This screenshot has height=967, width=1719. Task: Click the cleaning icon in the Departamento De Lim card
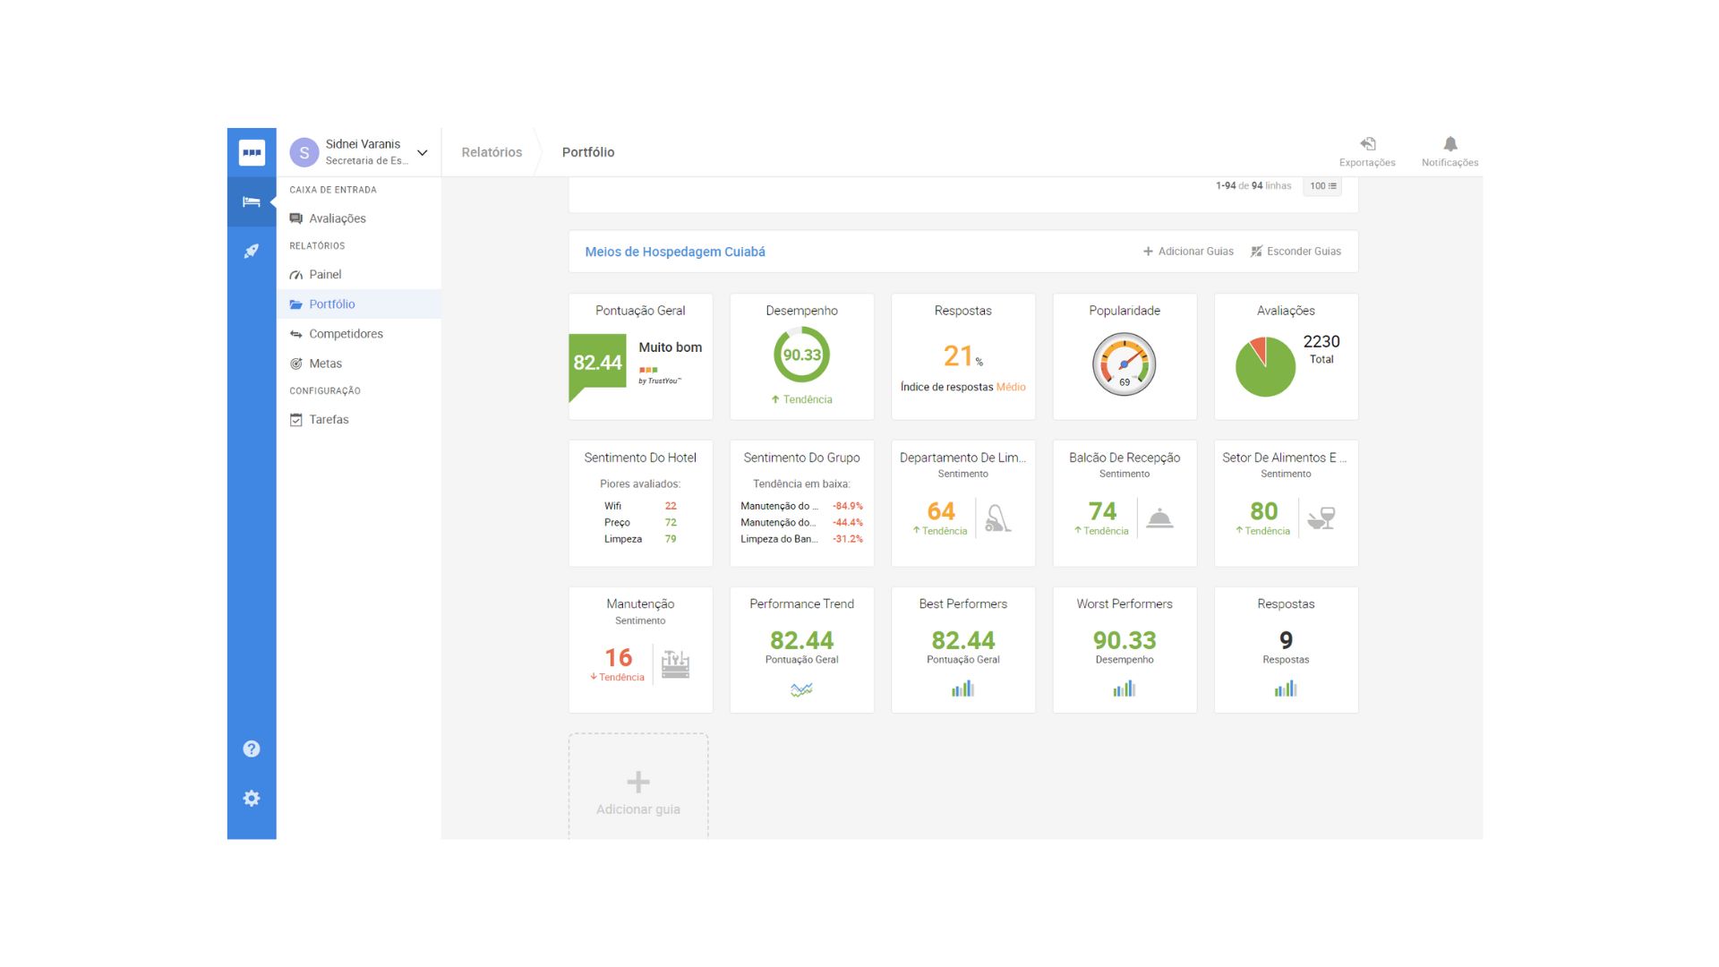coord(997,518)
